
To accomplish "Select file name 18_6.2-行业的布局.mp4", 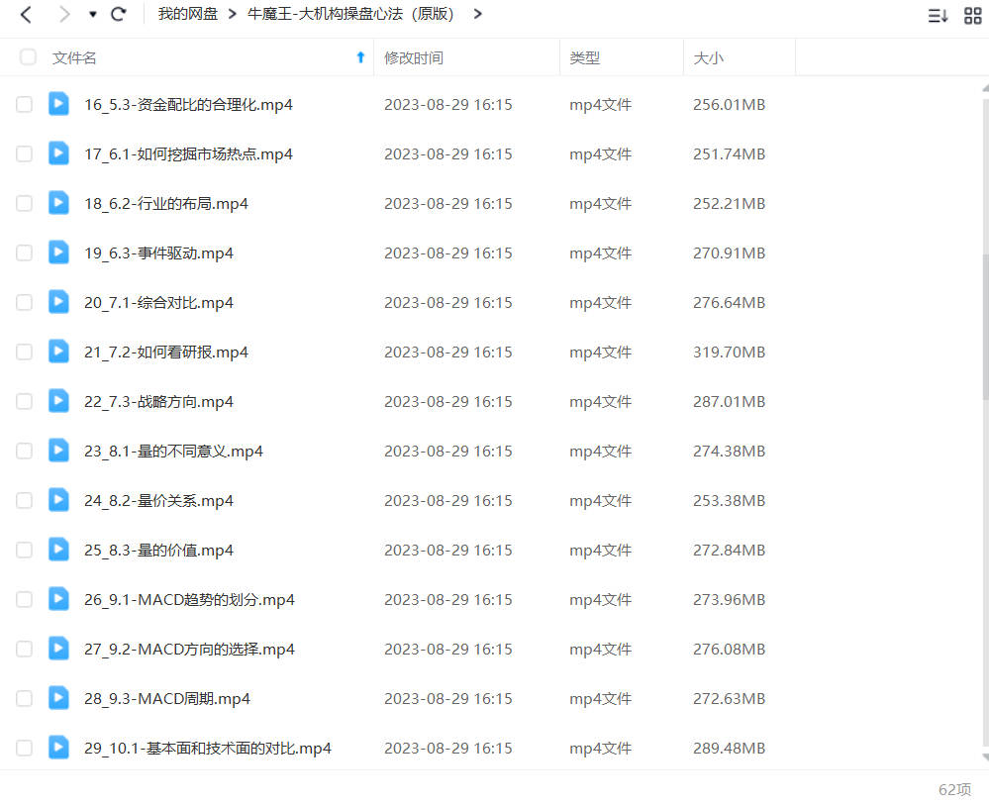I will (166, 204).
